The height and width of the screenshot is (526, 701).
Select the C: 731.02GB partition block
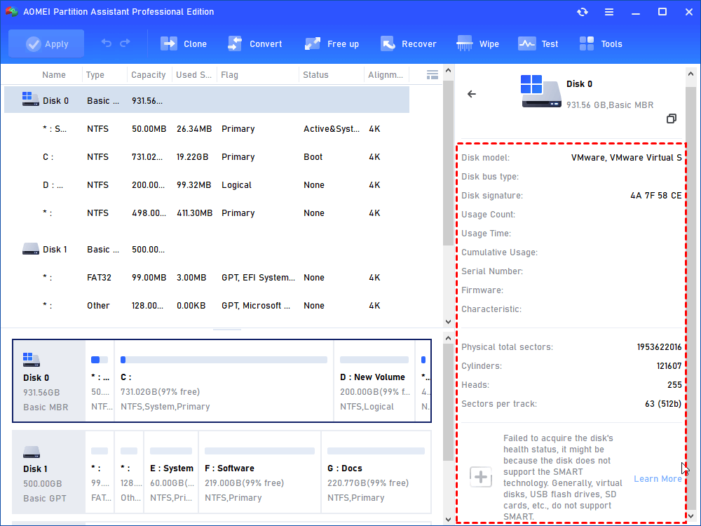click(224, 381)
